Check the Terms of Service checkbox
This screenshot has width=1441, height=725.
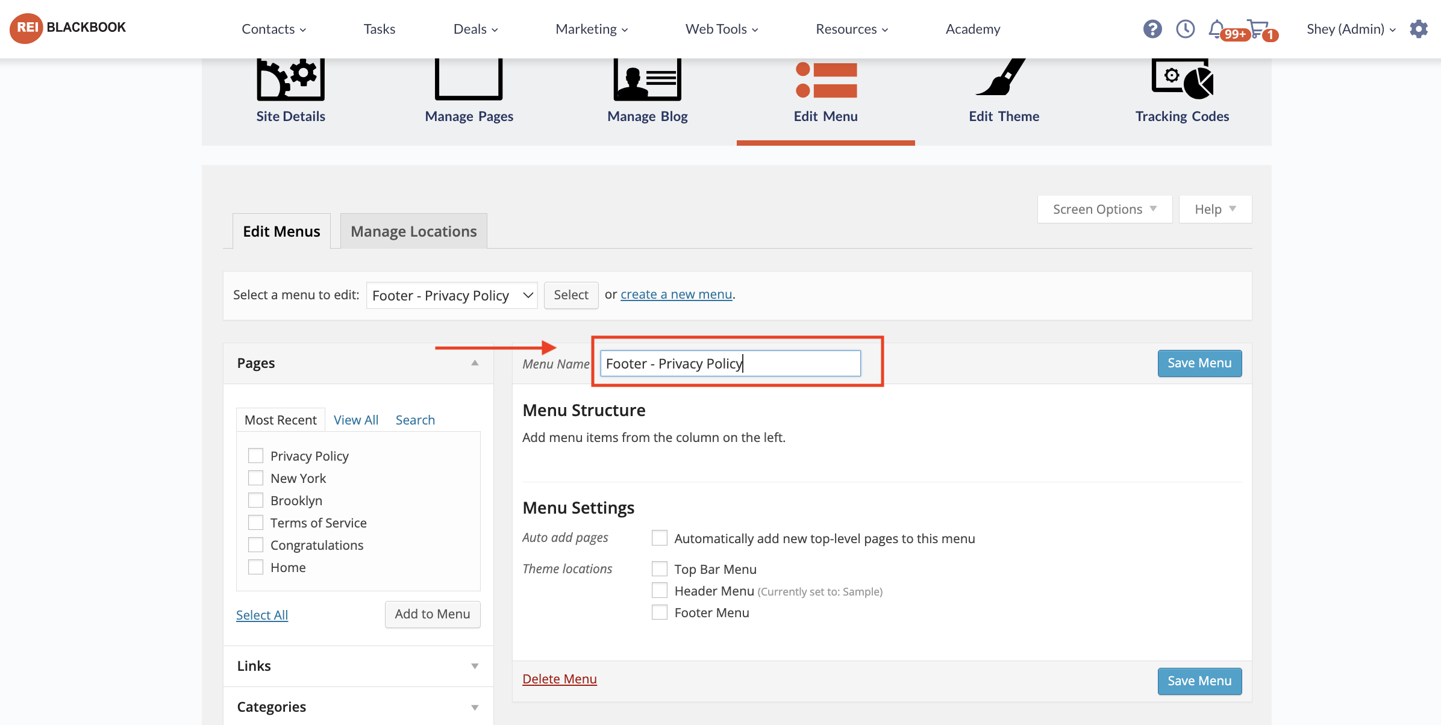[x=255, y=522]
